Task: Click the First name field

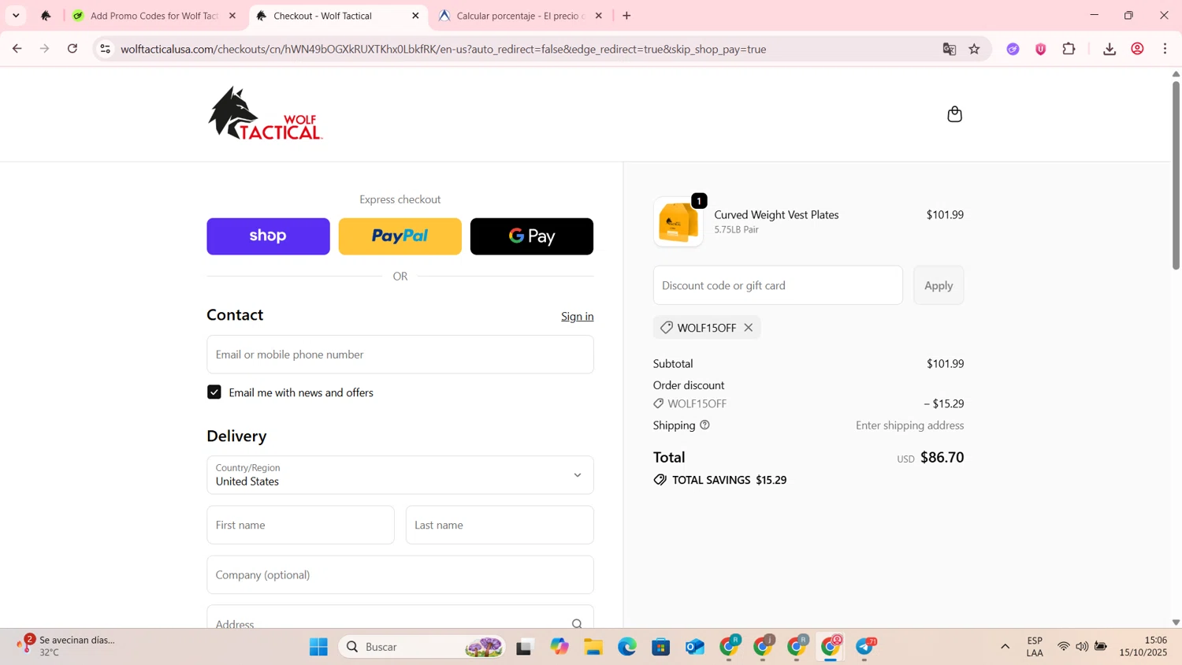Action: tap(300, 525)
